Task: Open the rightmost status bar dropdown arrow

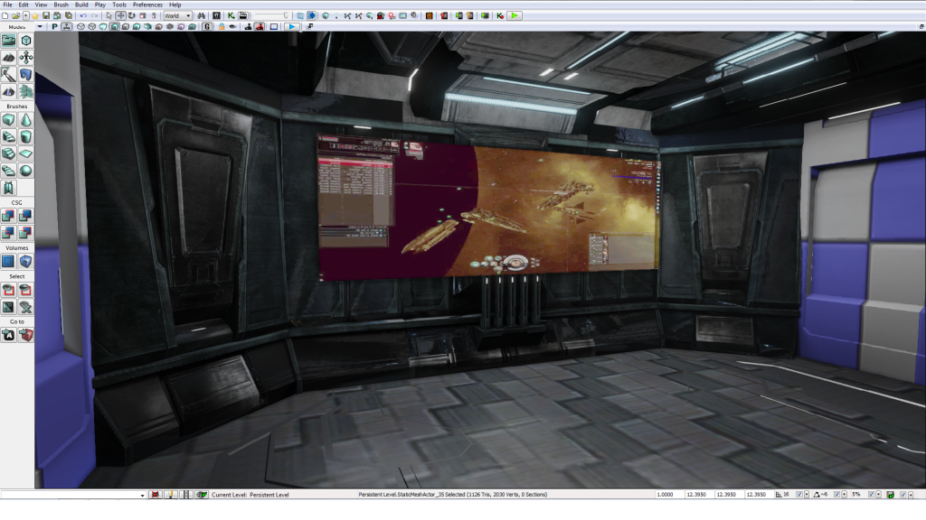Action: pyautogui.click(x=911, y=495)
